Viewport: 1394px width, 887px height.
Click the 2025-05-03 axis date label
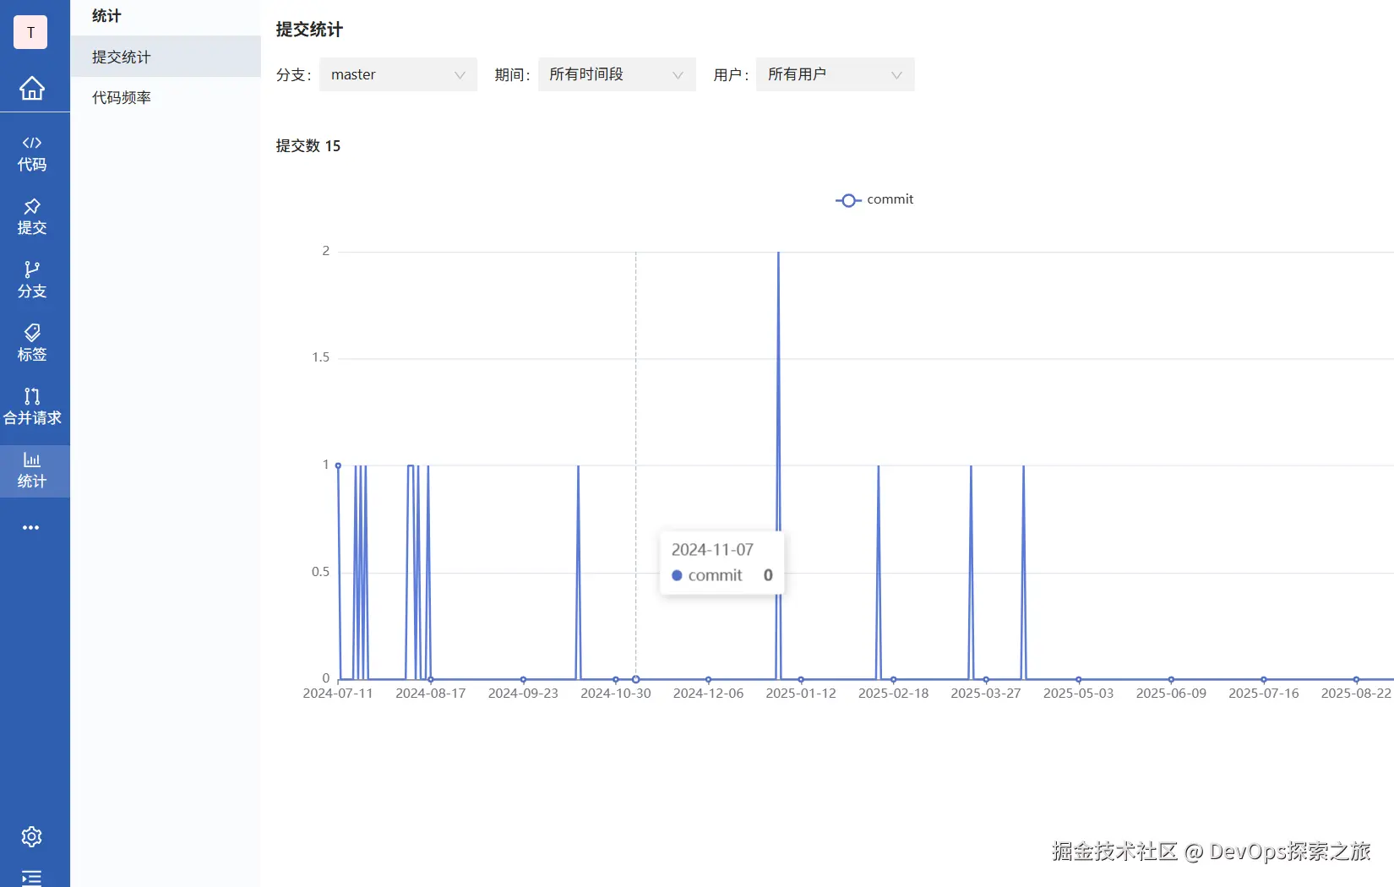[x=1078, y=694]
